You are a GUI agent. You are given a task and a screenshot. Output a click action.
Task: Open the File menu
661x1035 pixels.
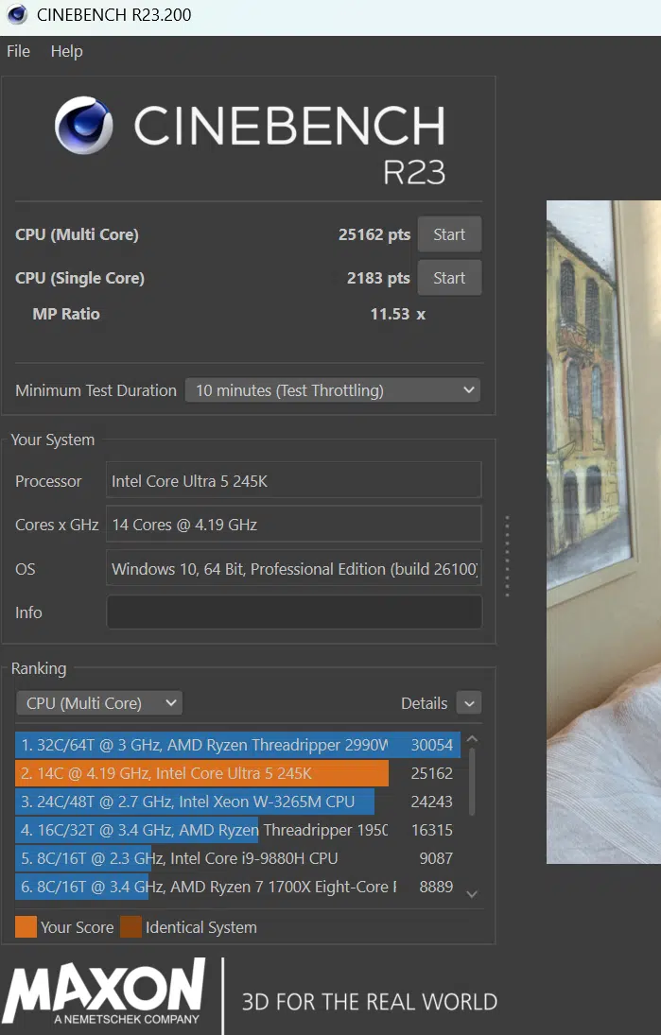pyautogui.click(x=19, y=51)
